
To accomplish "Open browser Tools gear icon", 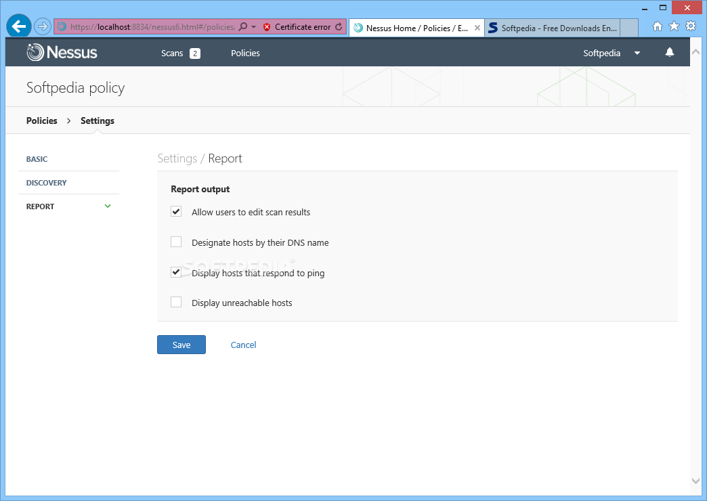I will click(691, 26).
